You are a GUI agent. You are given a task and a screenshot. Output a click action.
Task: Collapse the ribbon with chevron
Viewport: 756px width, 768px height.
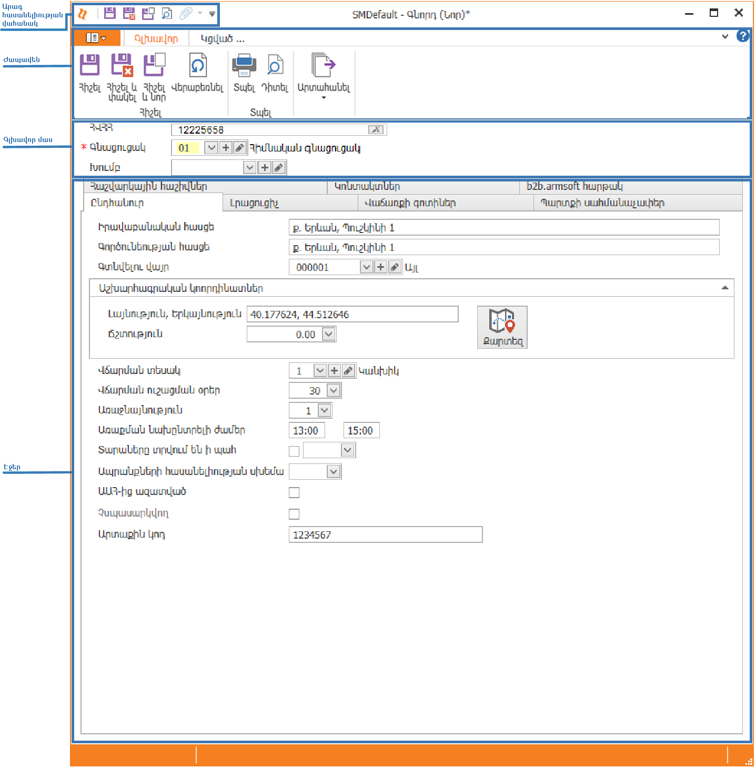coord(725,36)
